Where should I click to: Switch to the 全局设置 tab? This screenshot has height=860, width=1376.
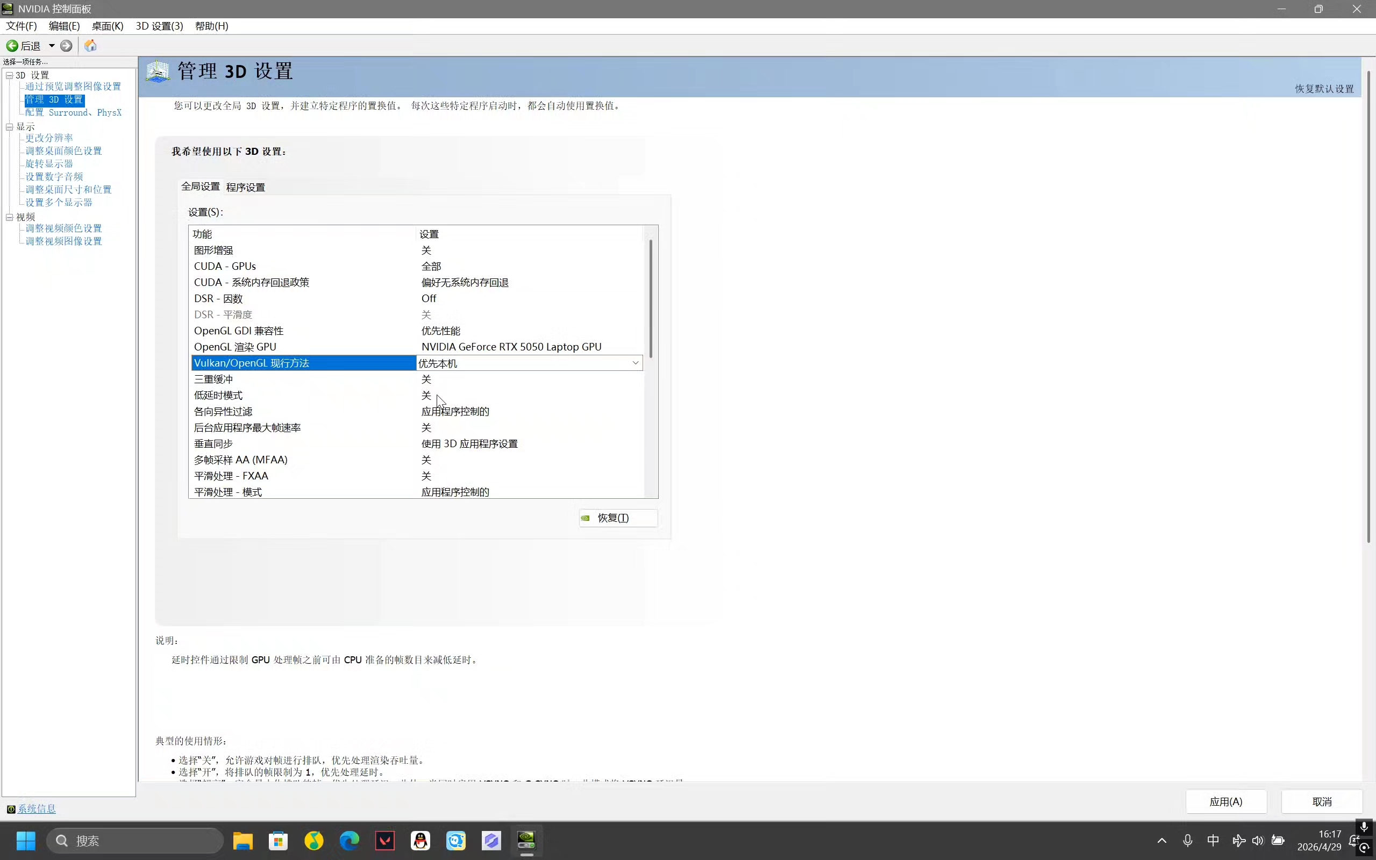pyautogui.click(x=200, y=187)
